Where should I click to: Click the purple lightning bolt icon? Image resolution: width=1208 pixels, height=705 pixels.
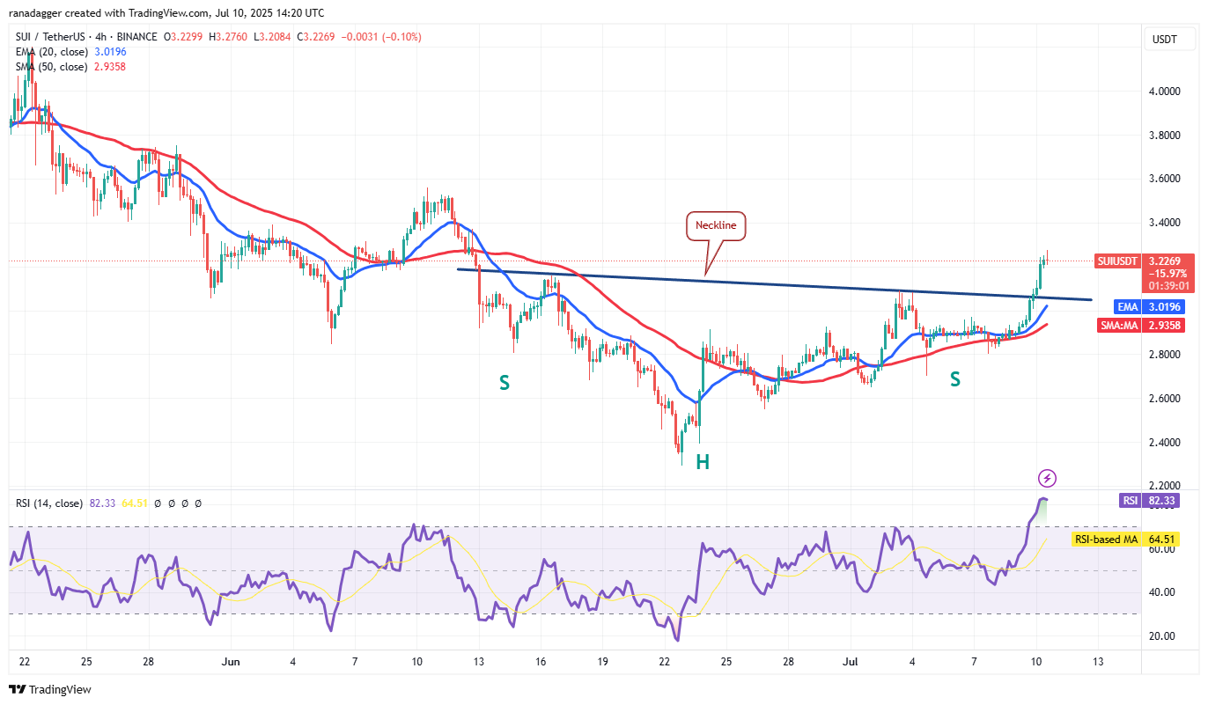click(x=1047, y=478)
